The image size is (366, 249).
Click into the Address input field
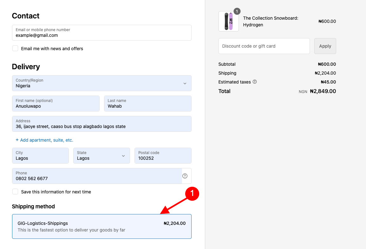pyautogui.click(x=101, y=124)
